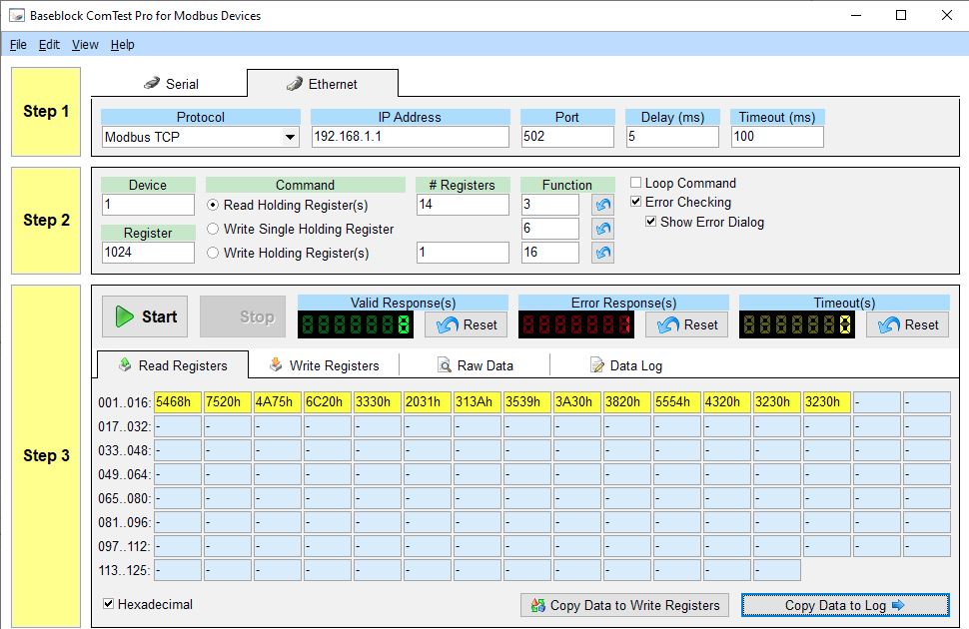Reset the Error Response(s) counter

687,324
